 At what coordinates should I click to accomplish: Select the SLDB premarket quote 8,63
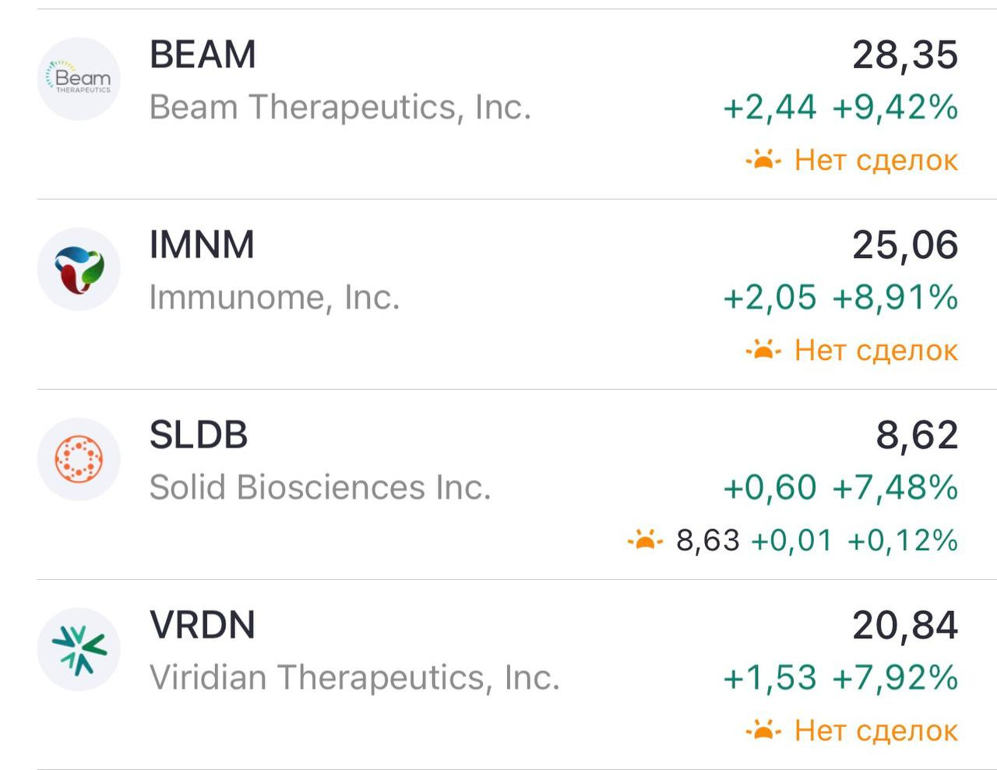pyautogui.click(x=708, y=540)
